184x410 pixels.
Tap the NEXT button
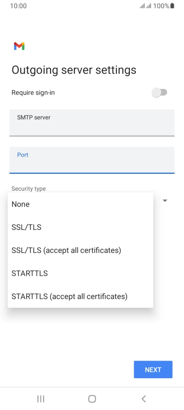tap(153, 369)
